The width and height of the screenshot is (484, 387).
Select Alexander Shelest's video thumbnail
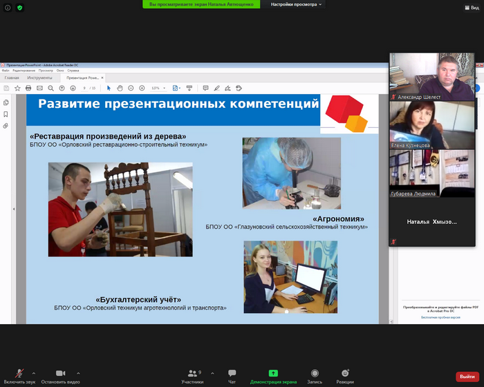pyautogui.click(x=432, y=76)
